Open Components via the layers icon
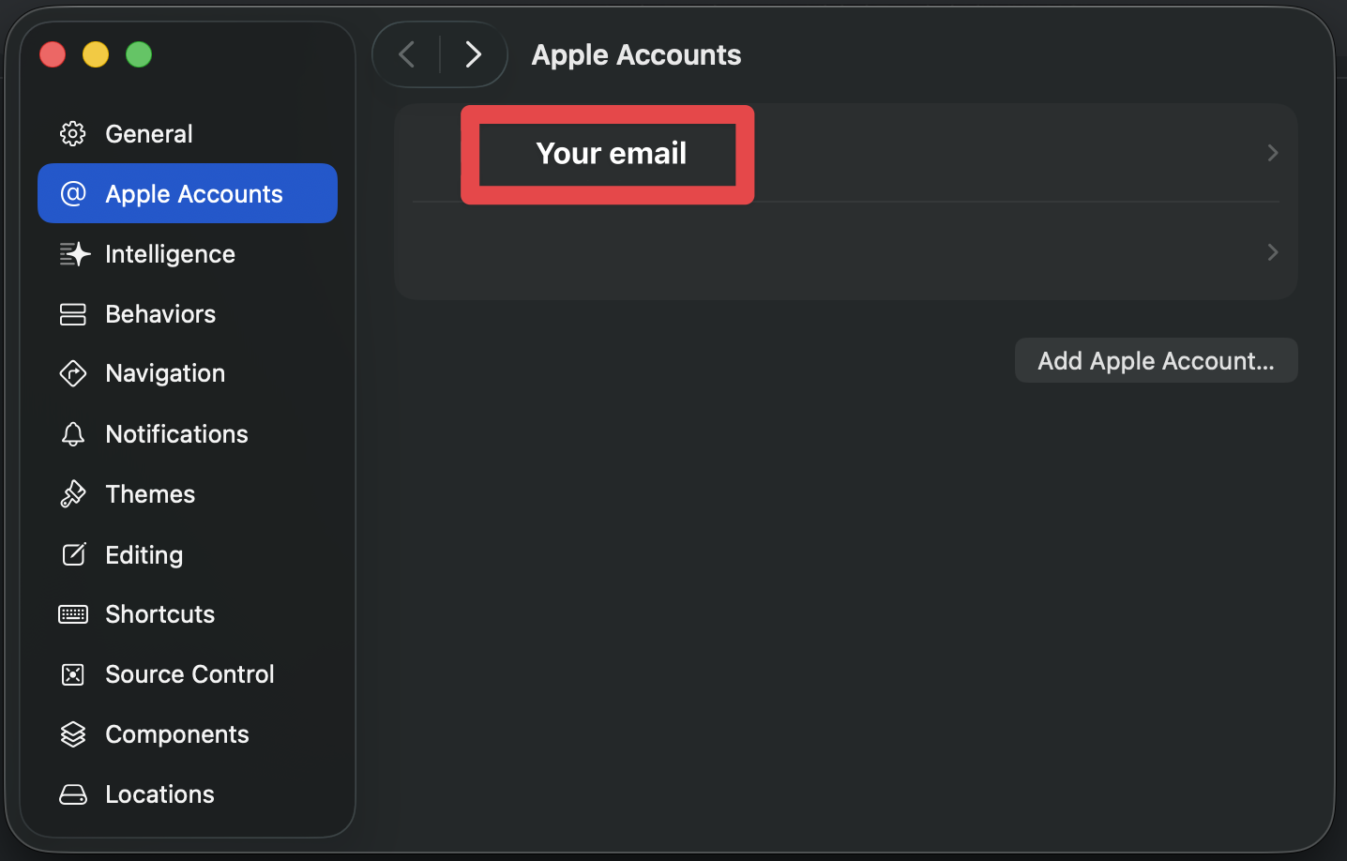Viewport: 1347px width, 861px height. [72, 734]
